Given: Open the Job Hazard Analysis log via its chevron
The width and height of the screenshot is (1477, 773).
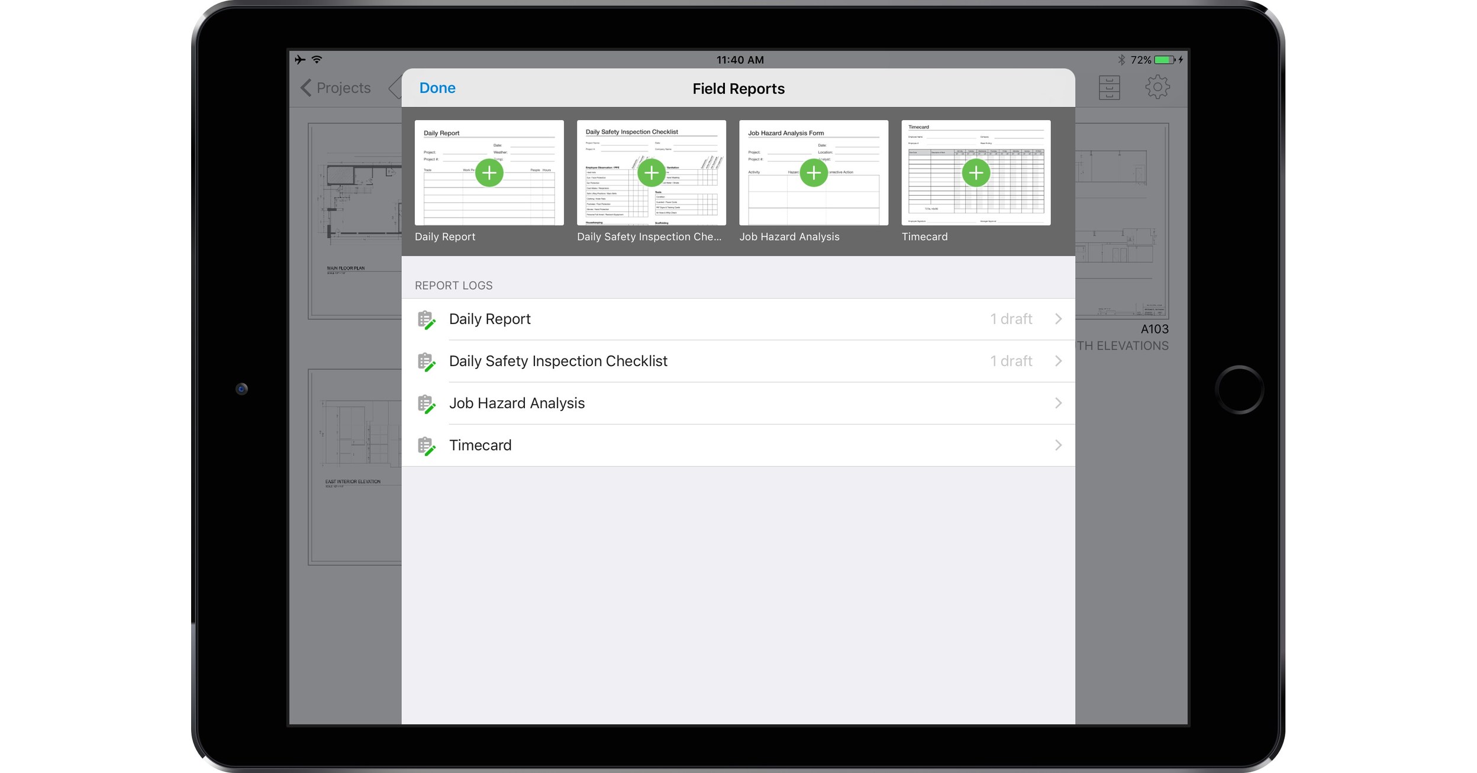Looking at the screenshot, I should point(1059,403).
